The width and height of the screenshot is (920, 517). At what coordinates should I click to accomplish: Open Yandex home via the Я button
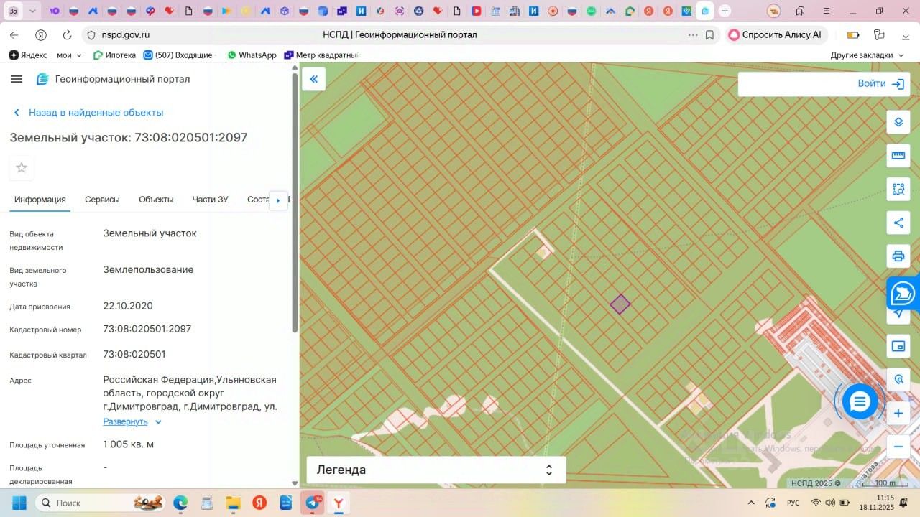point(41,34)
